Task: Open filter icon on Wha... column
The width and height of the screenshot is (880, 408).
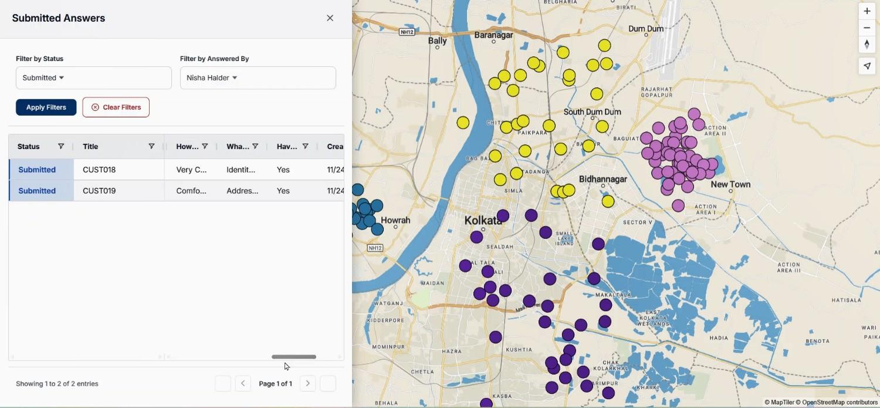Action: pyautogui.click(x=255, y=147)
